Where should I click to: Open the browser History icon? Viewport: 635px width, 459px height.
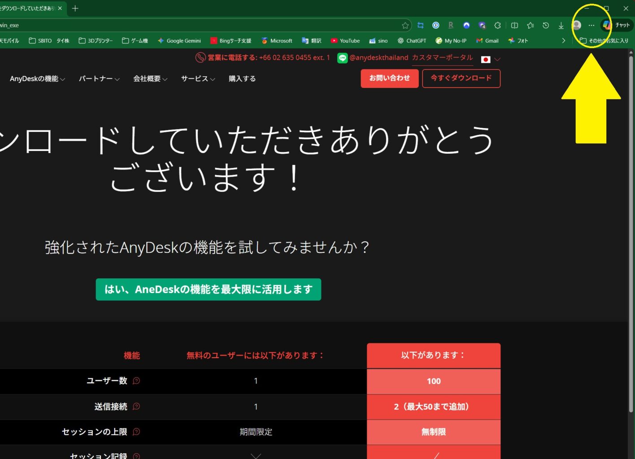(546, 26)
